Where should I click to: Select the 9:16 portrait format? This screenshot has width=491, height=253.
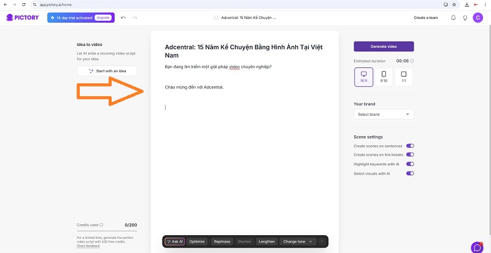[x=384, y=77]
